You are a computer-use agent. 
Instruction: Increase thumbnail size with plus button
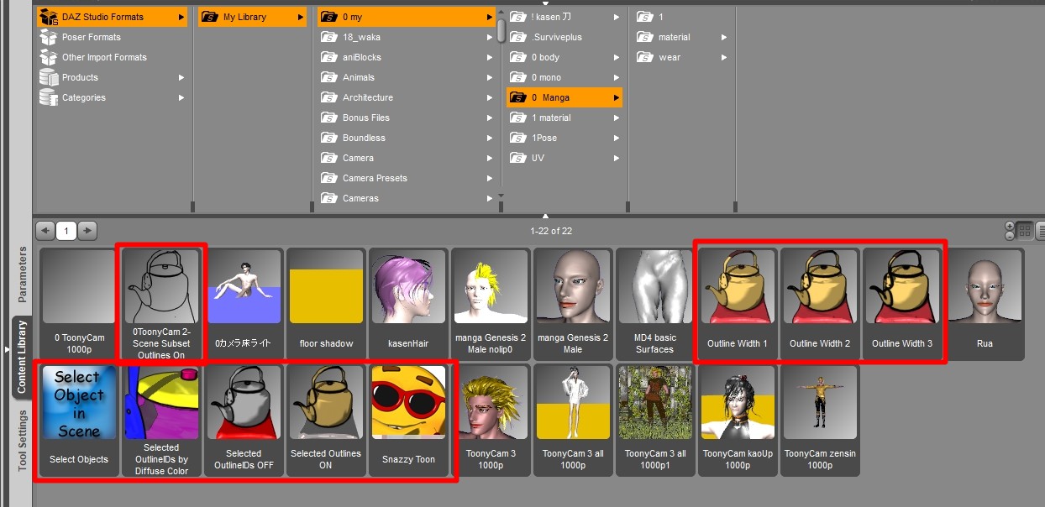tap(1010, 226)
